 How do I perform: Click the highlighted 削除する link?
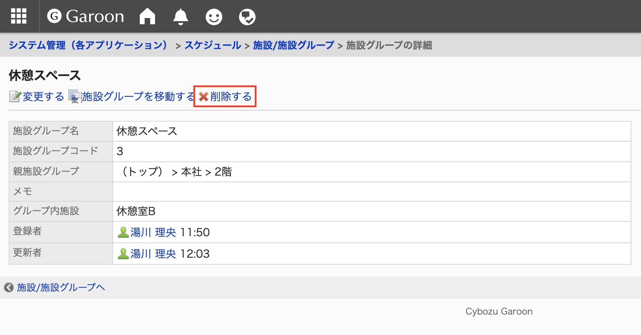pos(230,97)
